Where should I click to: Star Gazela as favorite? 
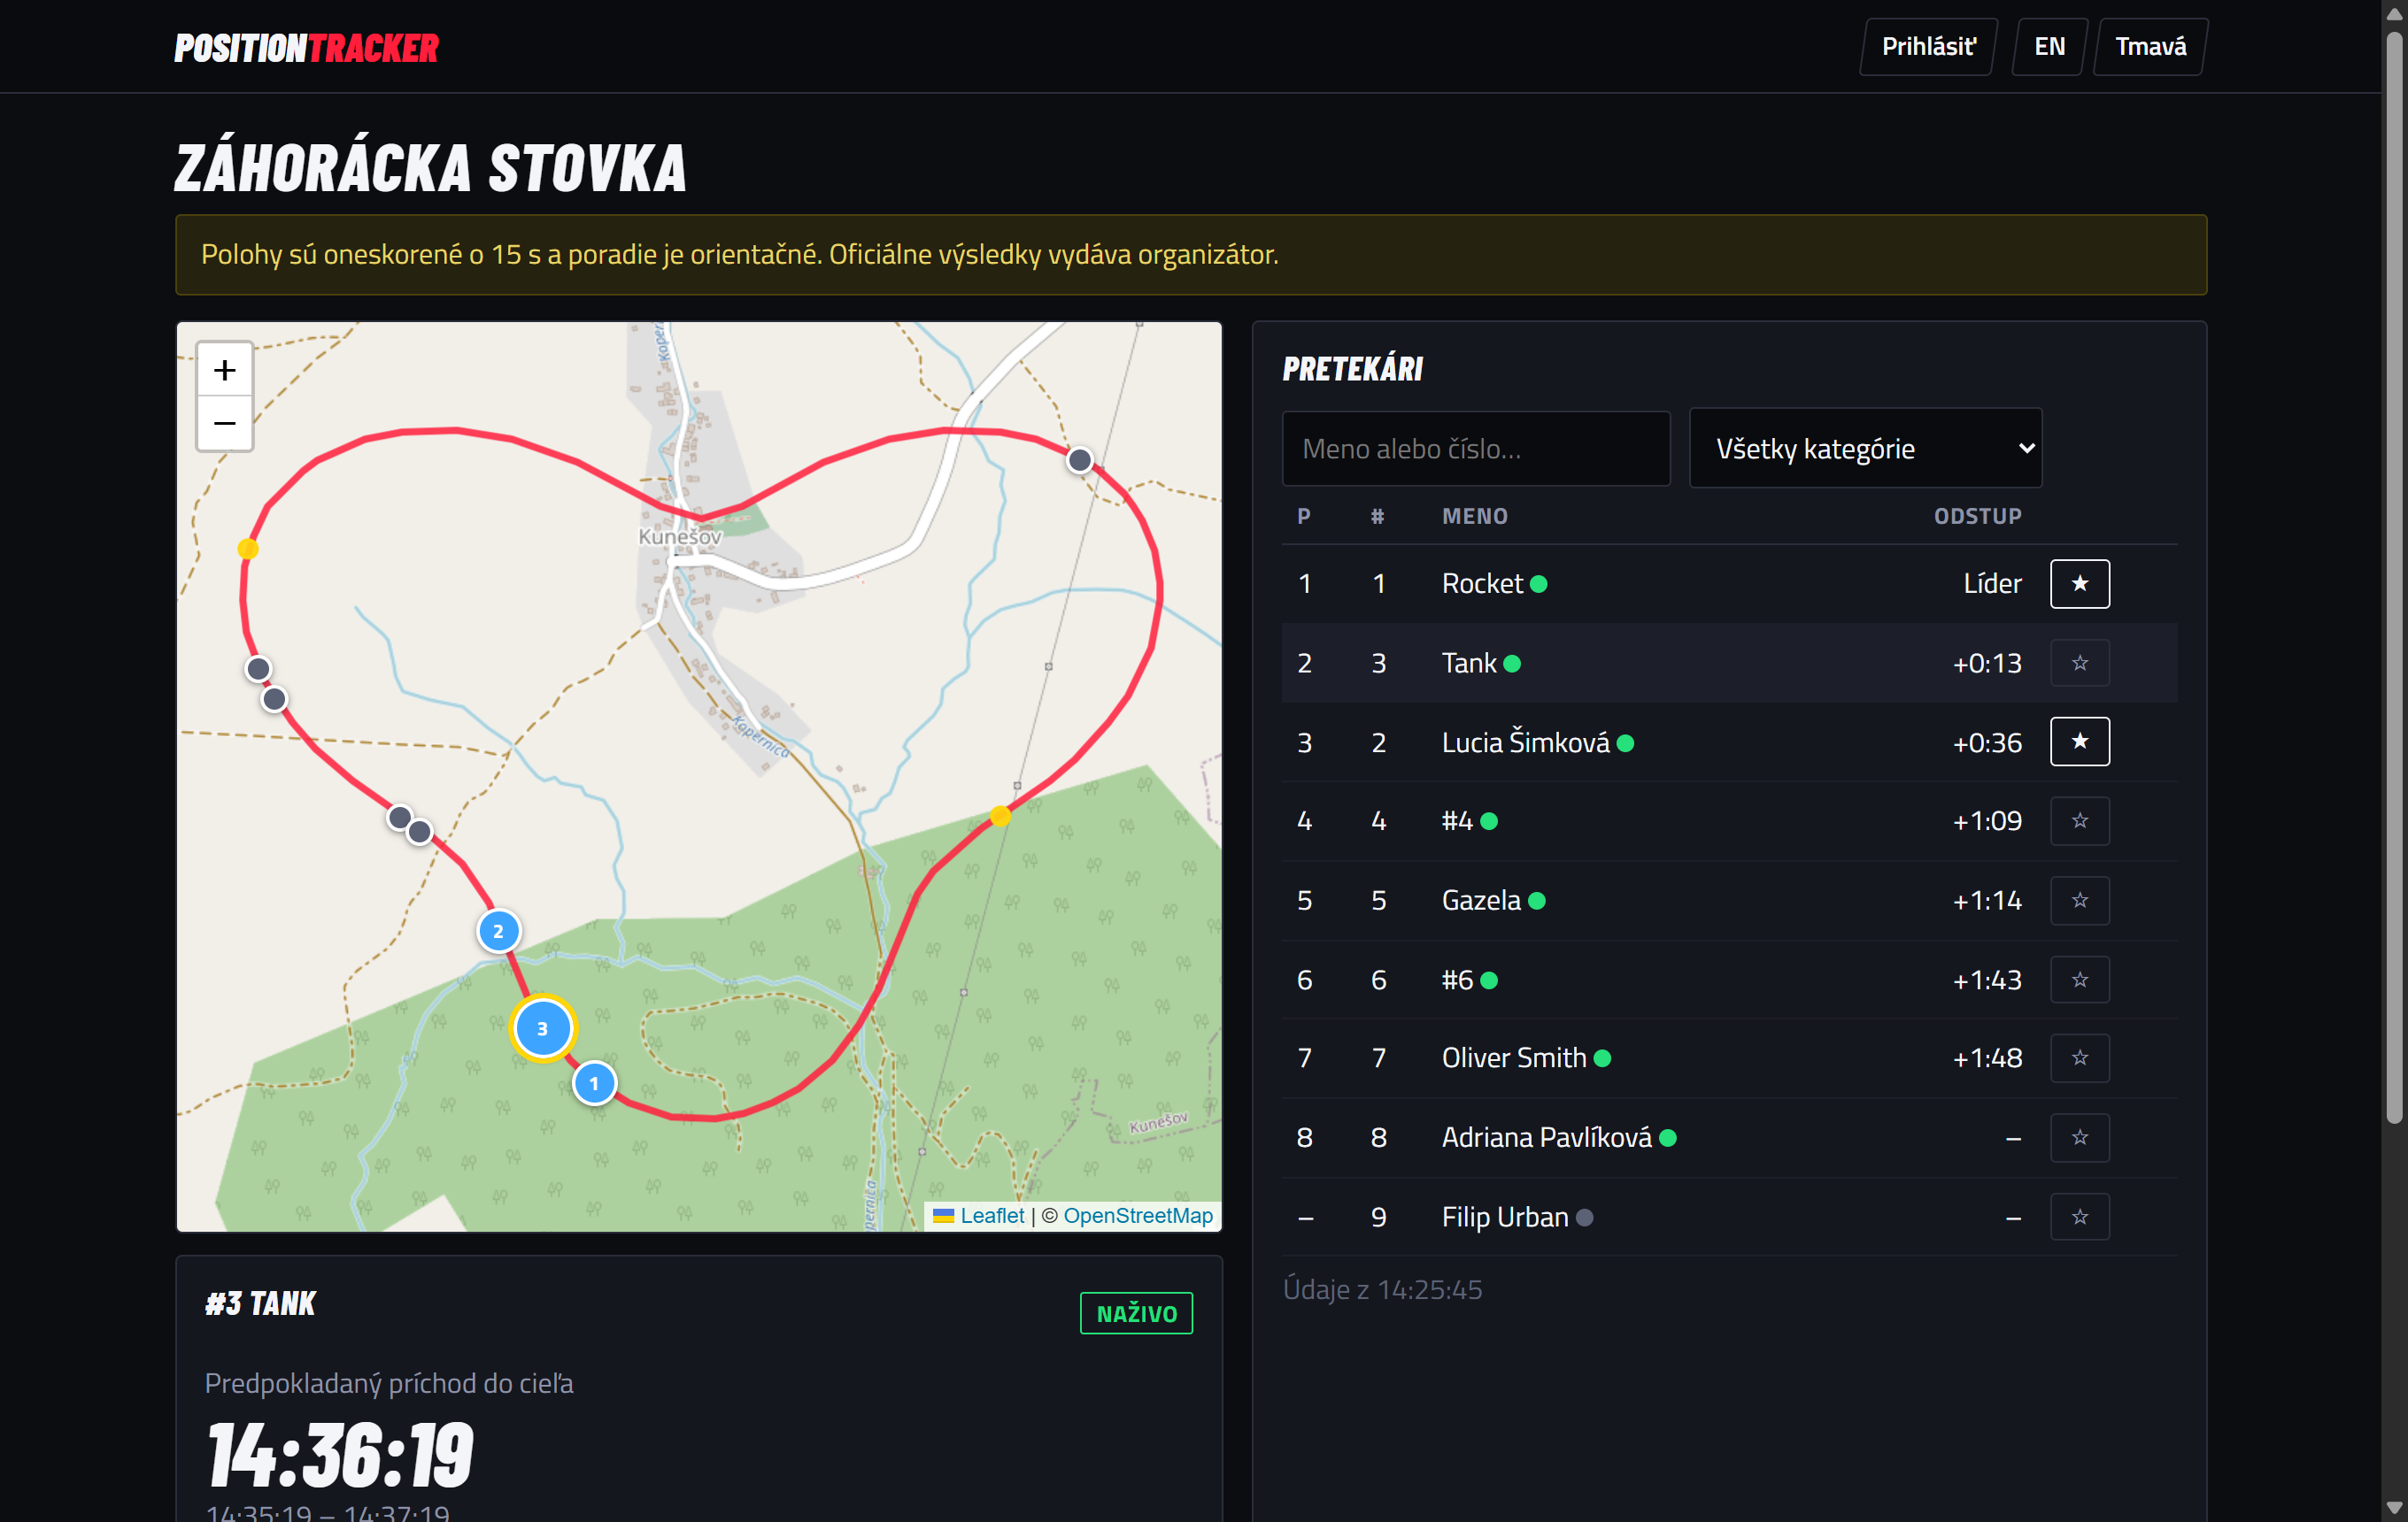pyautogui.click(x=2079, y=901)
